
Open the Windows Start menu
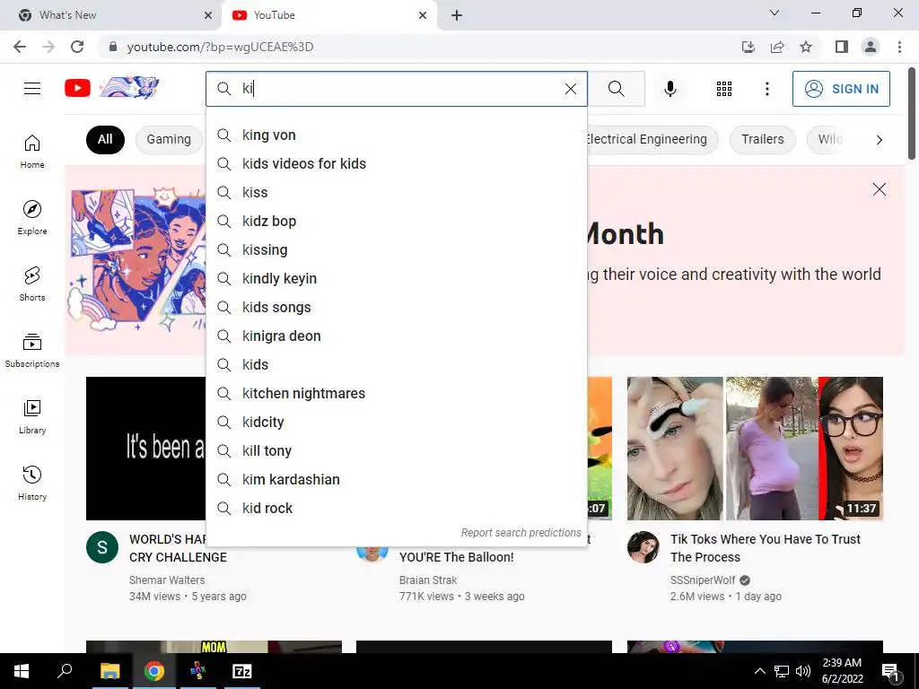pyautogui.click(x=22, y=671)
